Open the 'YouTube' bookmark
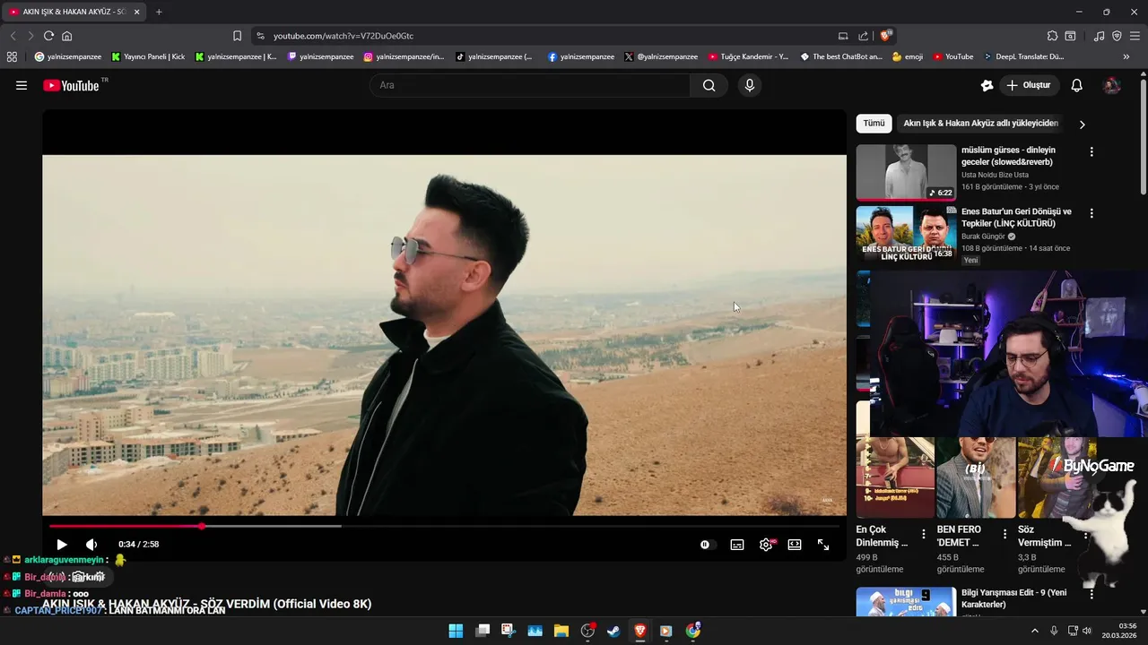This screenshot has width=1148, height=645. point(952,56)
